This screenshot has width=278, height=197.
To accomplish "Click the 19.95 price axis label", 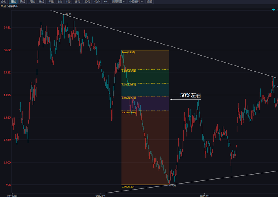I will (7, 95).
